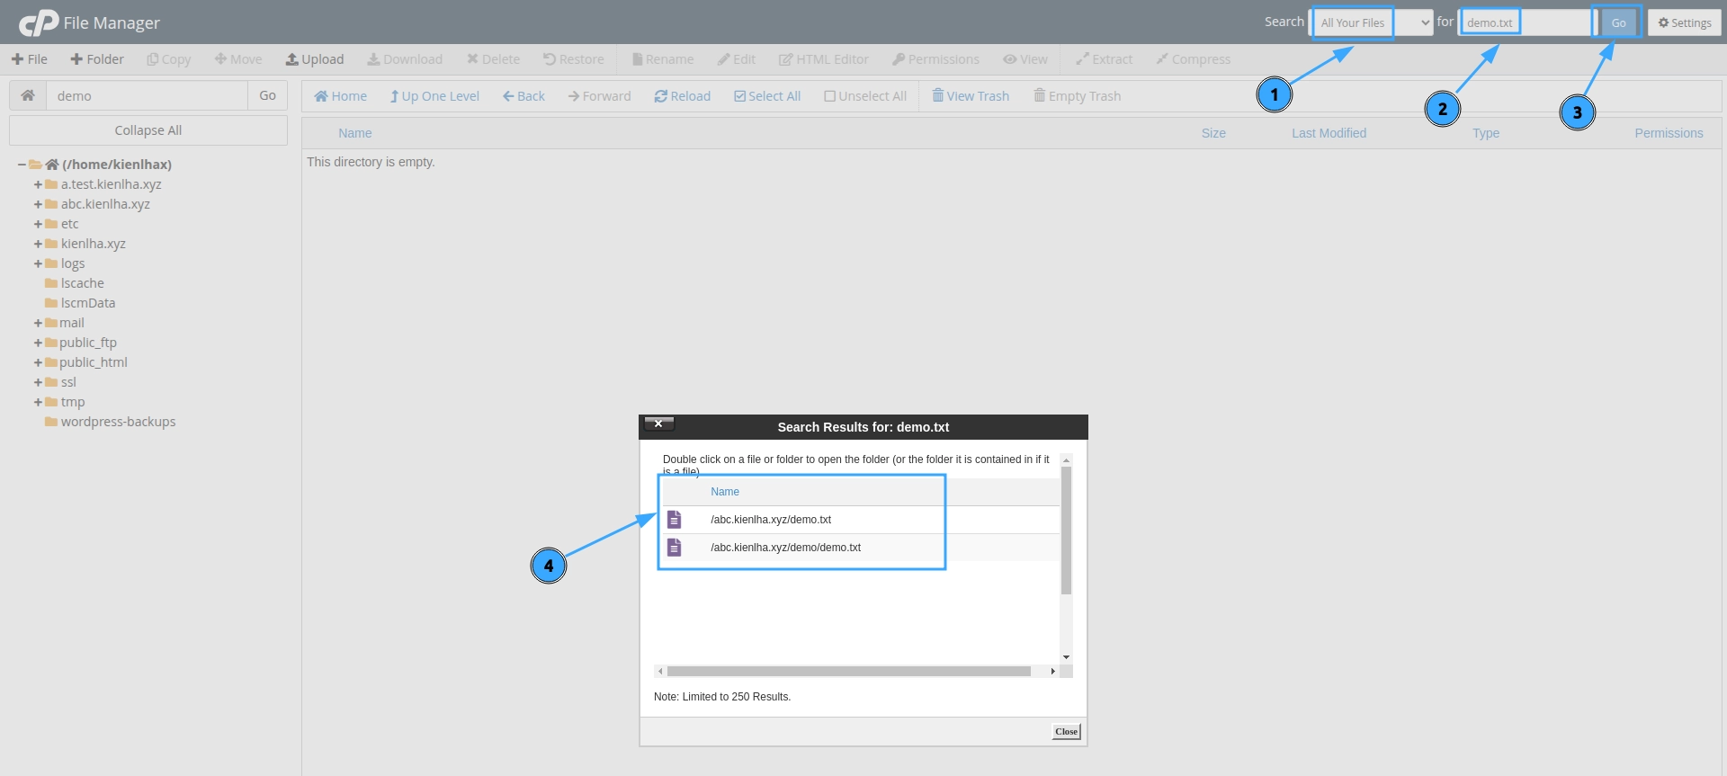Expand the public_html folder in tree
The image size is (1727, 776).
click(x=38, y=362)
